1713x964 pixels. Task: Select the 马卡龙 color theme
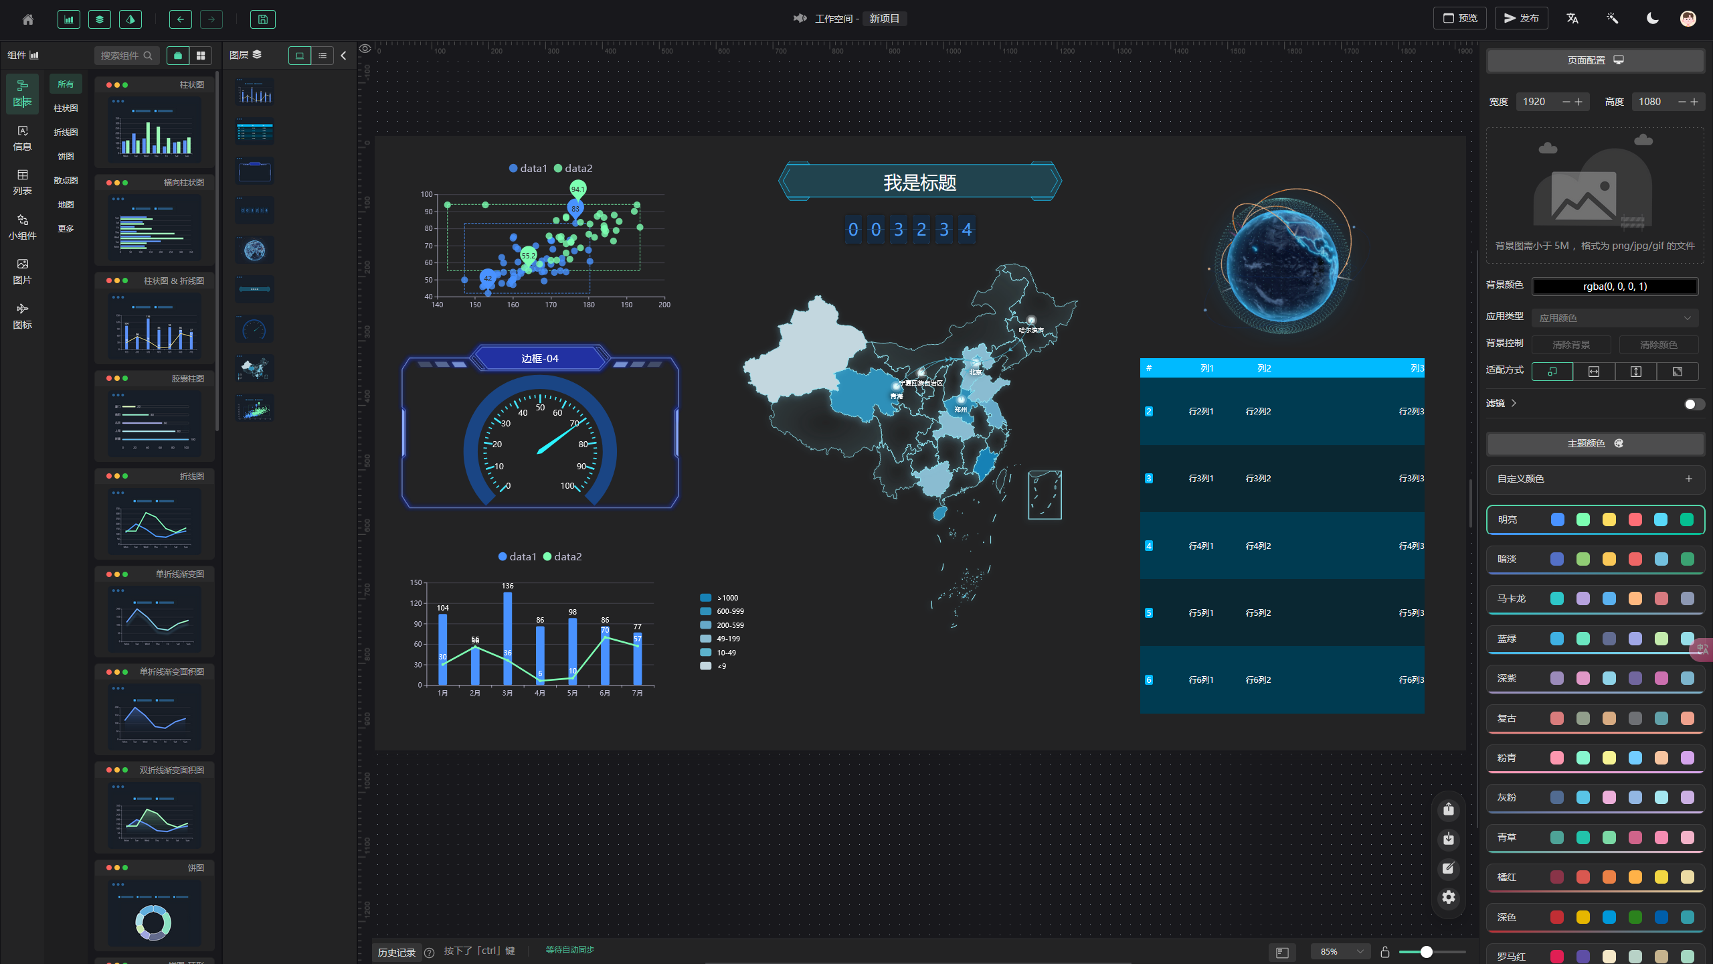(x=1595, y=599)
